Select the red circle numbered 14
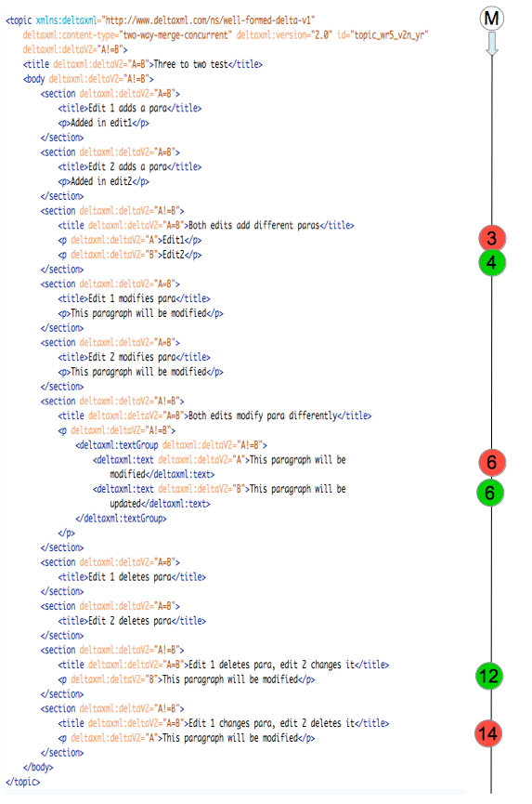This screenshot has width=532, height=804. [488, 733]
